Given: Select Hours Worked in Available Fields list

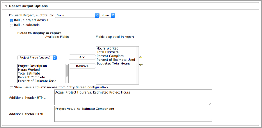Looking at the screenshot, I should [42, 70].
